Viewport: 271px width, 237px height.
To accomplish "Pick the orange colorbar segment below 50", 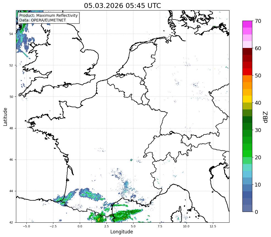I will coord(247,79).
